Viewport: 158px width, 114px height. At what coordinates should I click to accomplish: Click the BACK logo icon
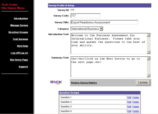pyautogui.click(x=56, y=82)
